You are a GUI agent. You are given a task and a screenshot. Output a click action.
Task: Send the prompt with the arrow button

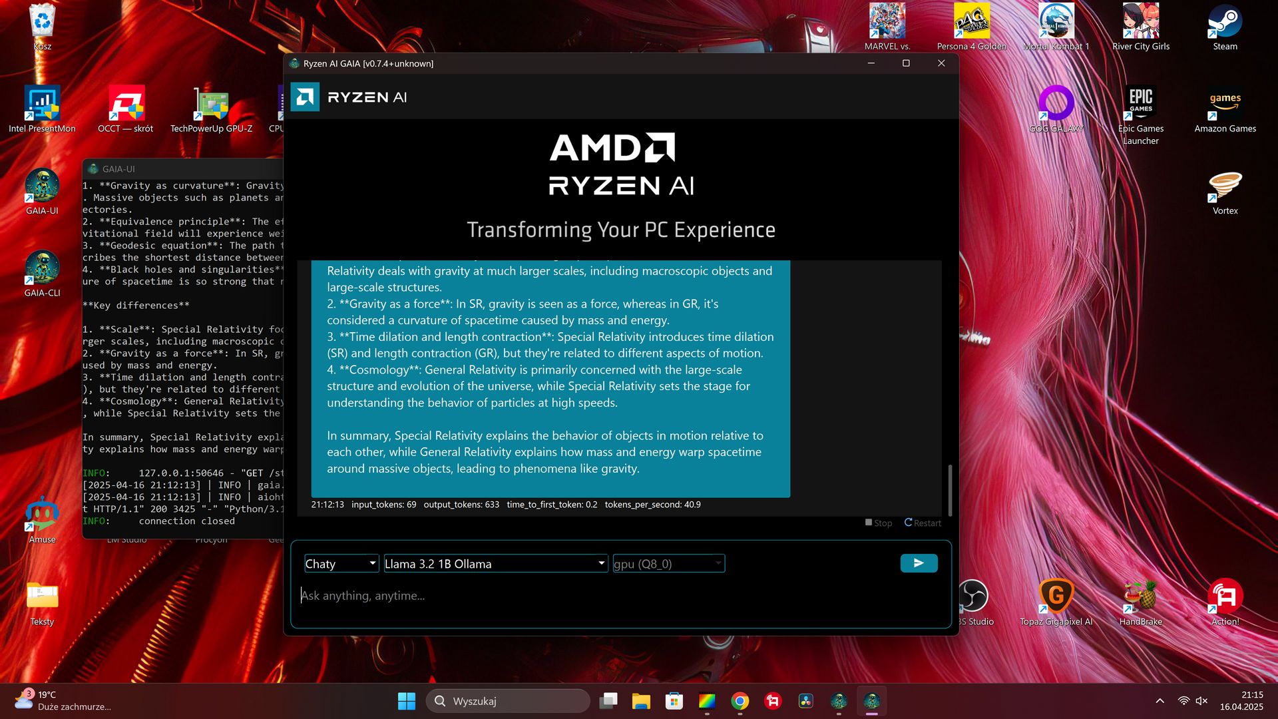point(919,563)
